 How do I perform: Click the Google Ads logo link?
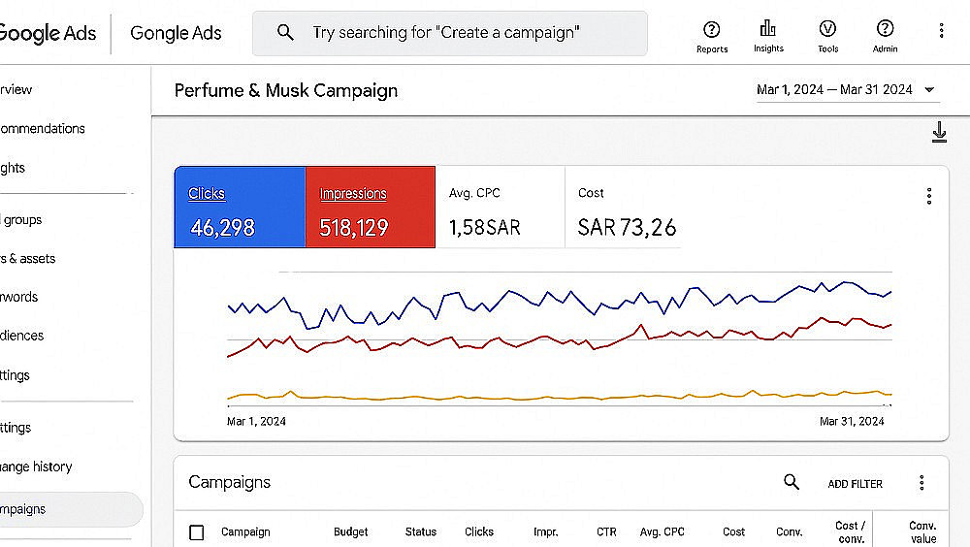(48, 33)
